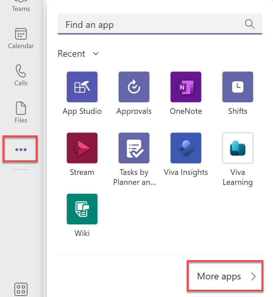Click the magnifier search icon

pyautogui.click(x=249, y=24)
